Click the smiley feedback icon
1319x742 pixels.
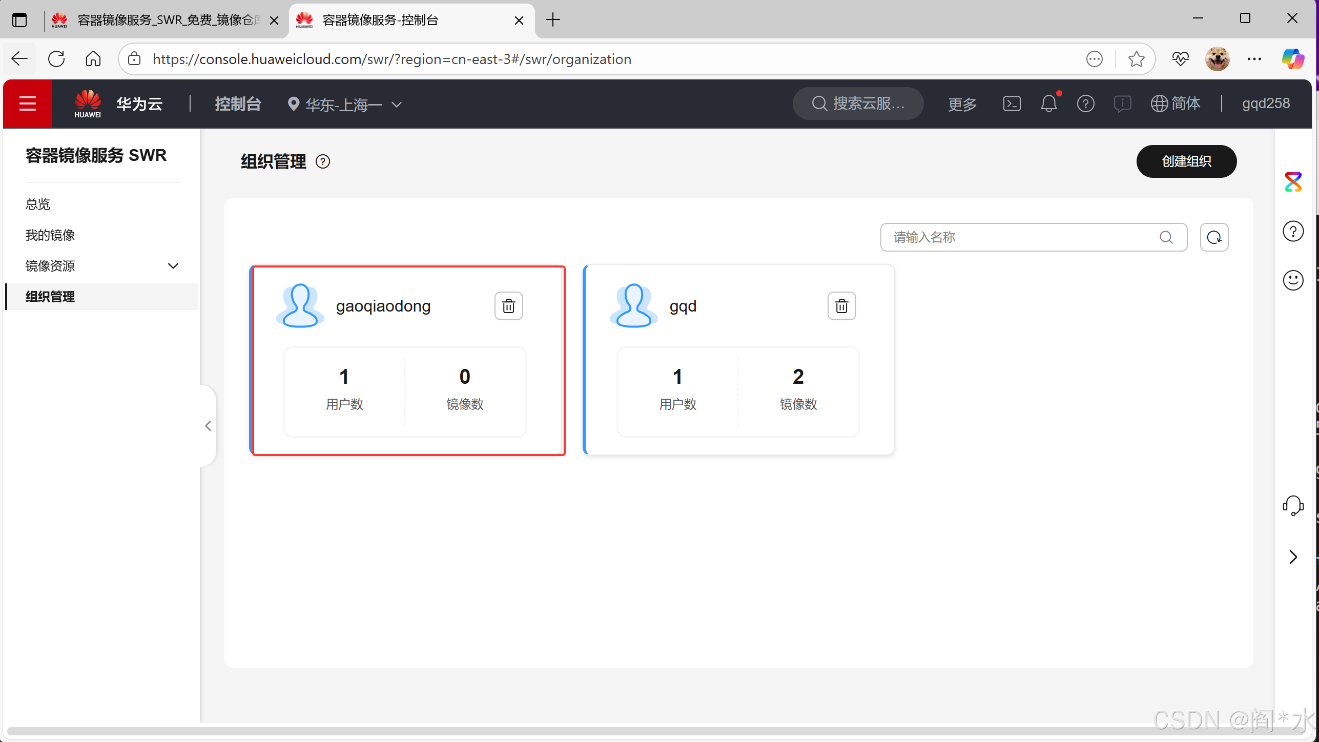tap(1293, 280)
